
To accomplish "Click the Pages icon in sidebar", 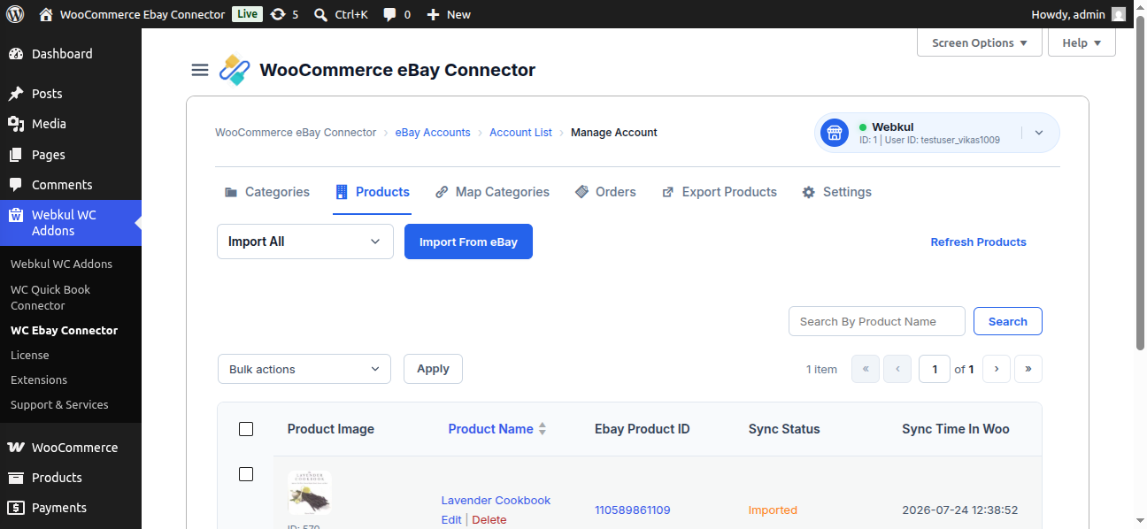I will 16,155.
